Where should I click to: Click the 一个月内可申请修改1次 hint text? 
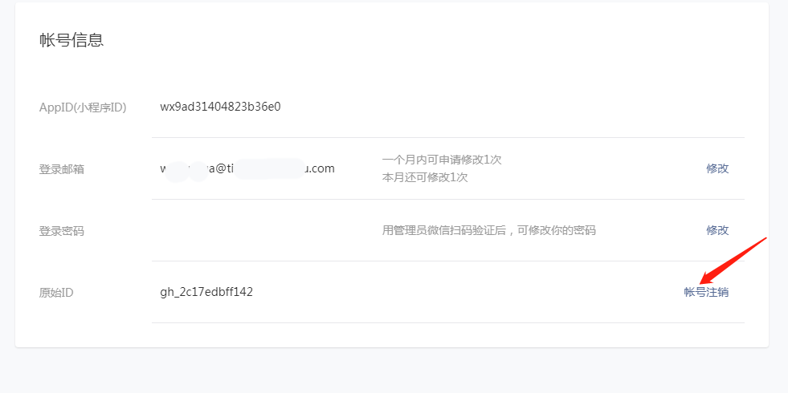tap(441, 160)
